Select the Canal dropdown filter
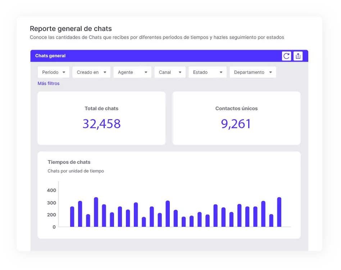341x270 pixels. (170, 72)
